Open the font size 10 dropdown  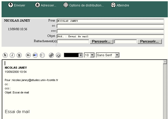(92, 55)
